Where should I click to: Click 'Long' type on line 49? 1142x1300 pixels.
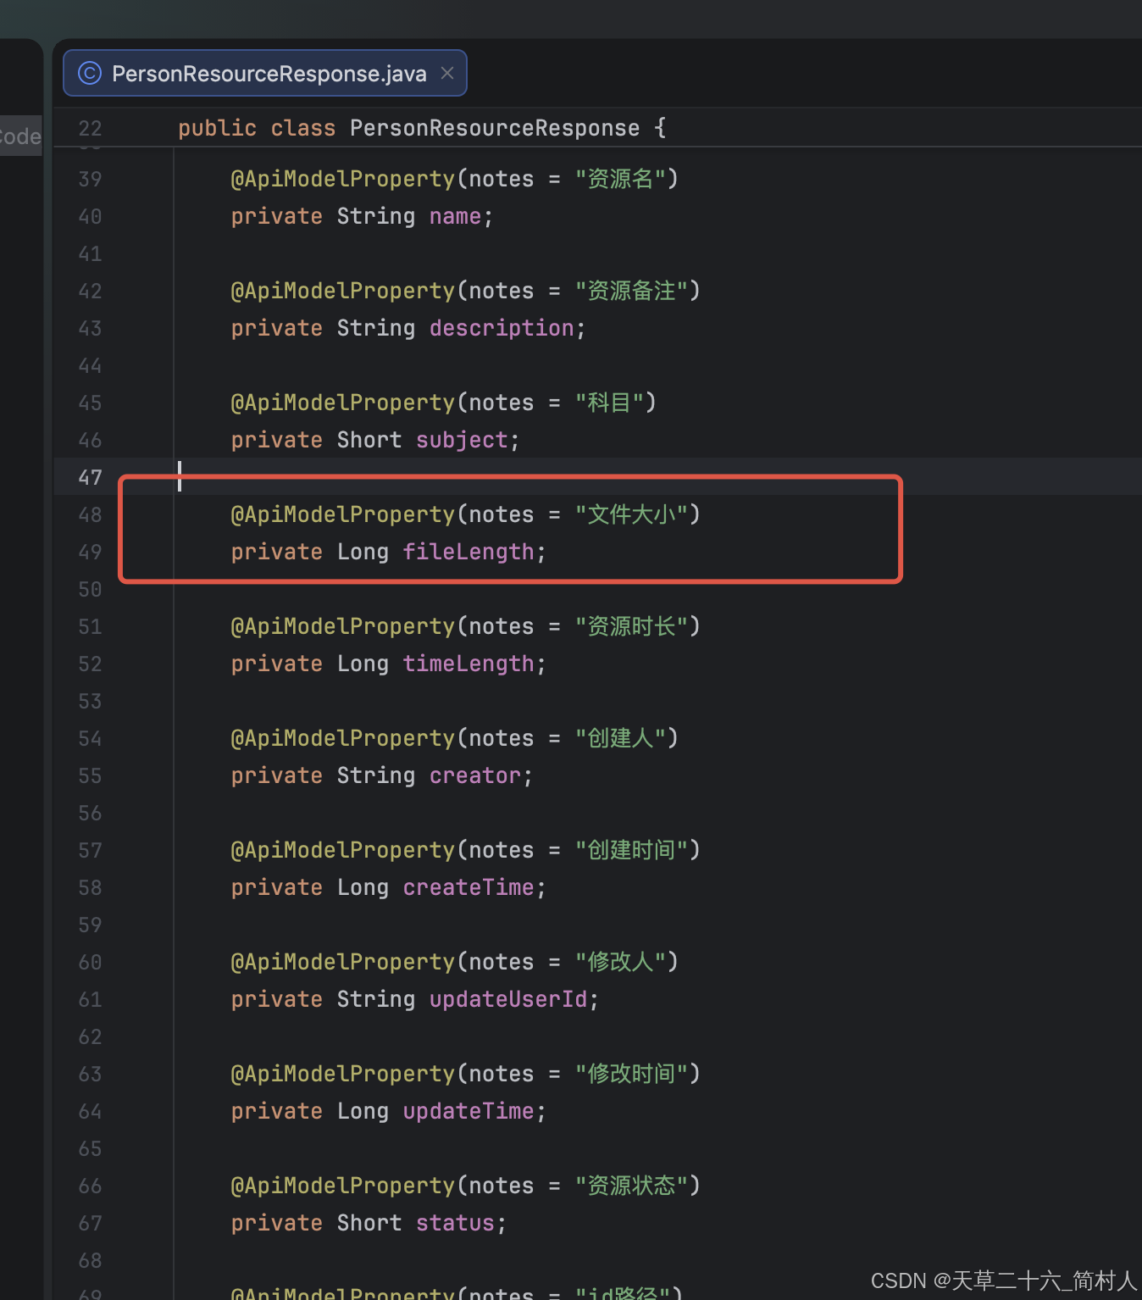(363, 553)
